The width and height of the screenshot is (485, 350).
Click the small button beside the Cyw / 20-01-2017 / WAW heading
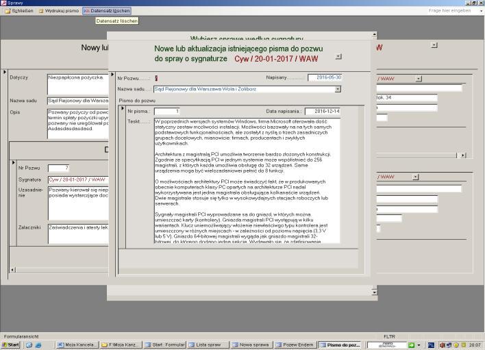[x=338, y=57]
